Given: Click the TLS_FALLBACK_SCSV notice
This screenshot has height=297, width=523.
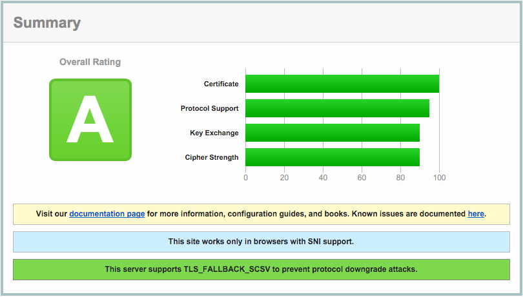Looking at the screenshot, I should pyautogui.click(x=261, y=269).
